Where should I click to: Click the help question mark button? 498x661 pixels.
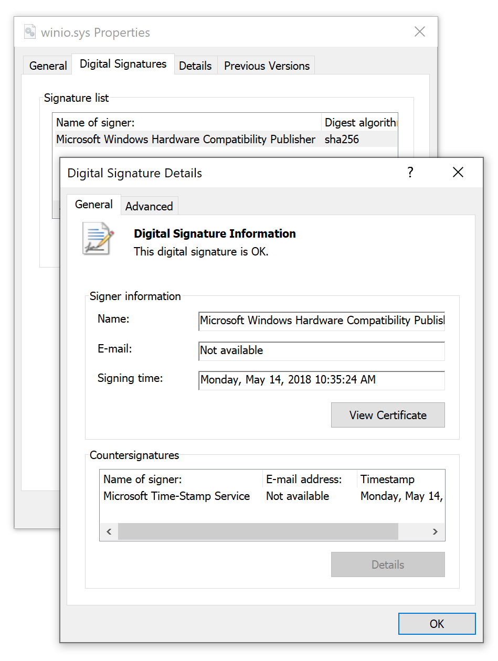click(x=410, y=172)
